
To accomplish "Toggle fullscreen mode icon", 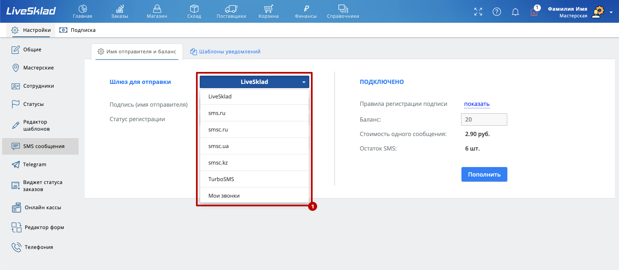I will [478, 12].
